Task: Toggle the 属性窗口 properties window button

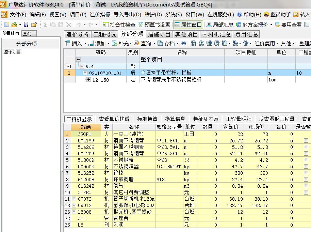Action: [x=188, y=25]
